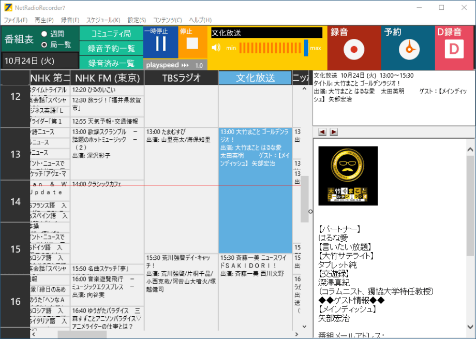Click the speaker volume icon
The height and width of the screenshot is (339, 476).
[x=216, y=48]
